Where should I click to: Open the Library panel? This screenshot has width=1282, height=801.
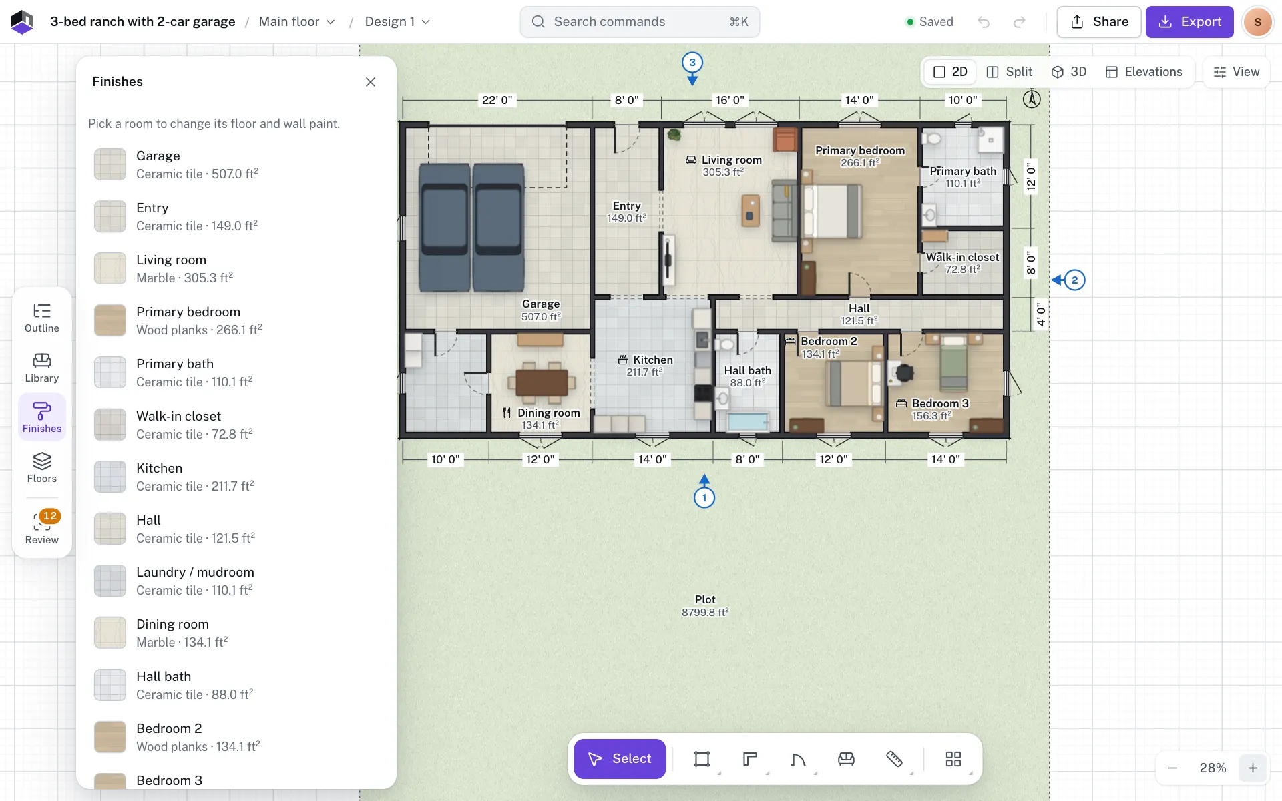coord(41,368)
